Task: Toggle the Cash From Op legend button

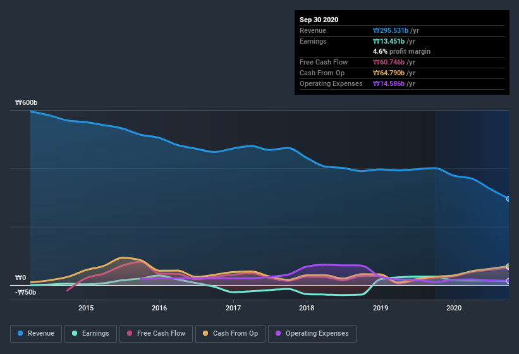Action: coord(230,334)
